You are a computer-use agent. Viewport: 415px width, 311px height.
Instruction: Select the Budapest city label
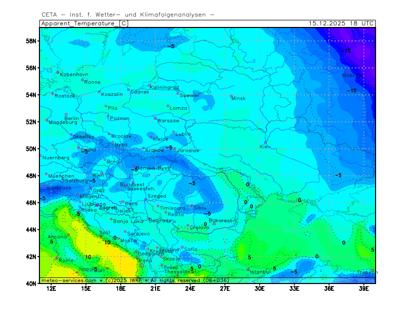click(x=132, y=184)
